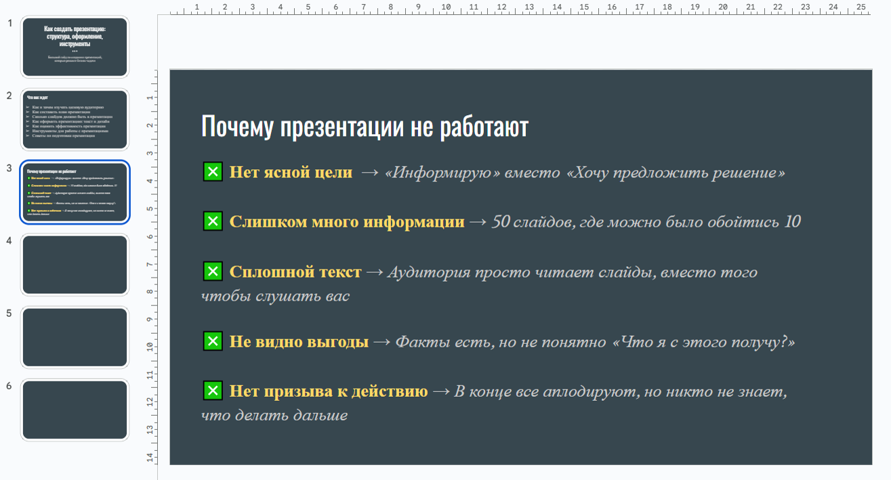Click the bold phrase "Слишком много информации"

tap(346, 222)
